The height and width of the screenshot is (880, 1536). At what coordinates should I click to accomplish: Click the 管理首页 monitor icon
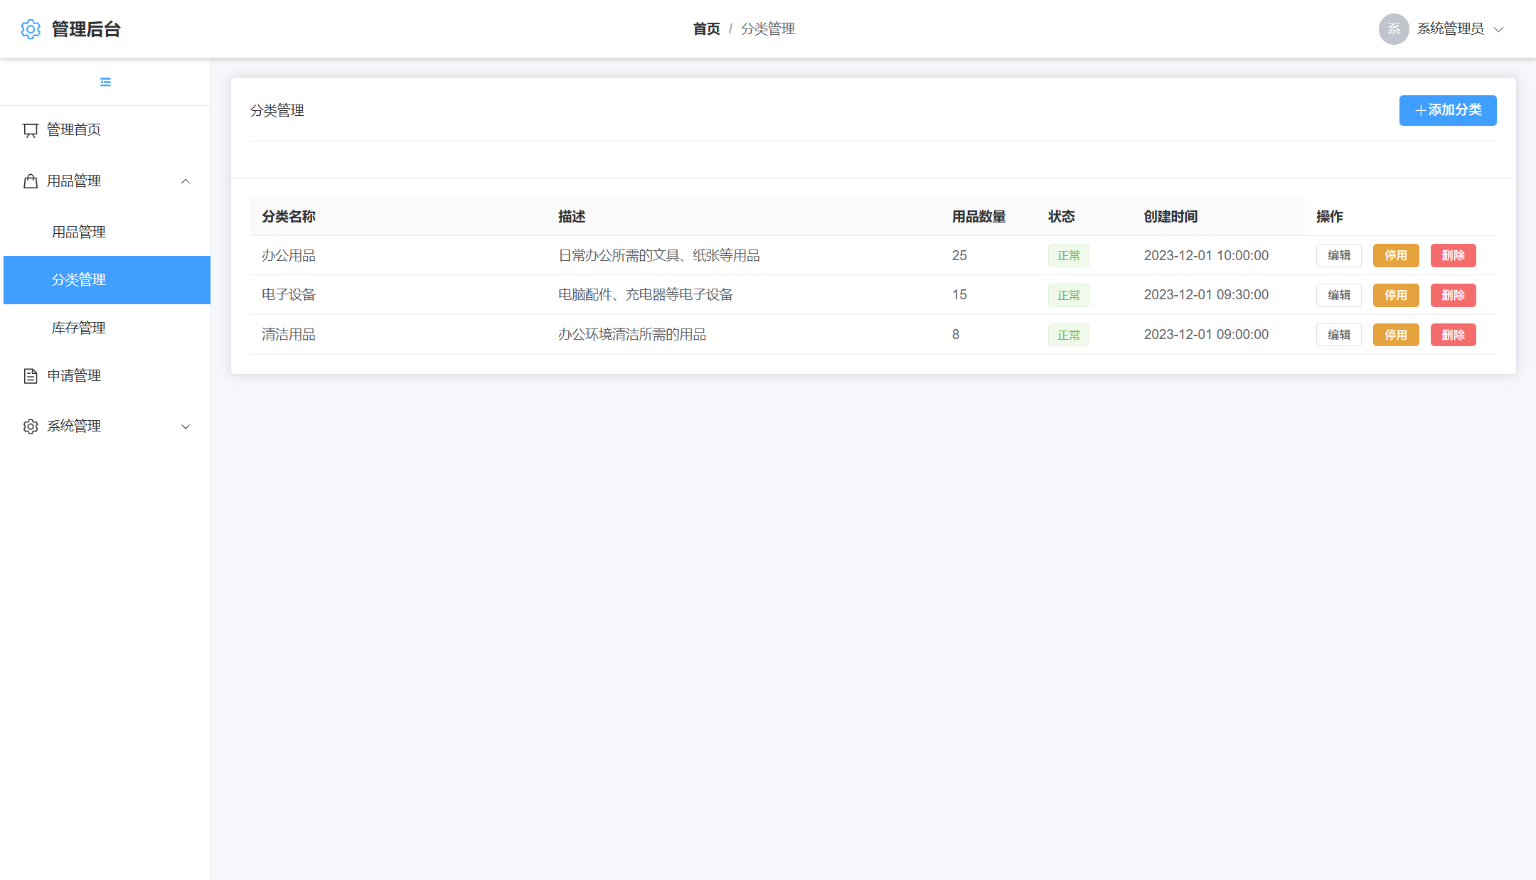click(31, 130)
